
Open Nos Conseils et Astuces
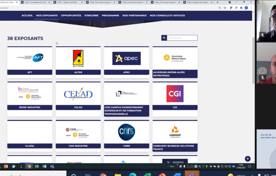click(x=167, y=16)
